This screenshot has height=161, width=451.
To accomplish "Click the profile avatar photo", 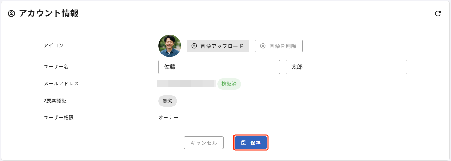I will click(x=170, y=46).
